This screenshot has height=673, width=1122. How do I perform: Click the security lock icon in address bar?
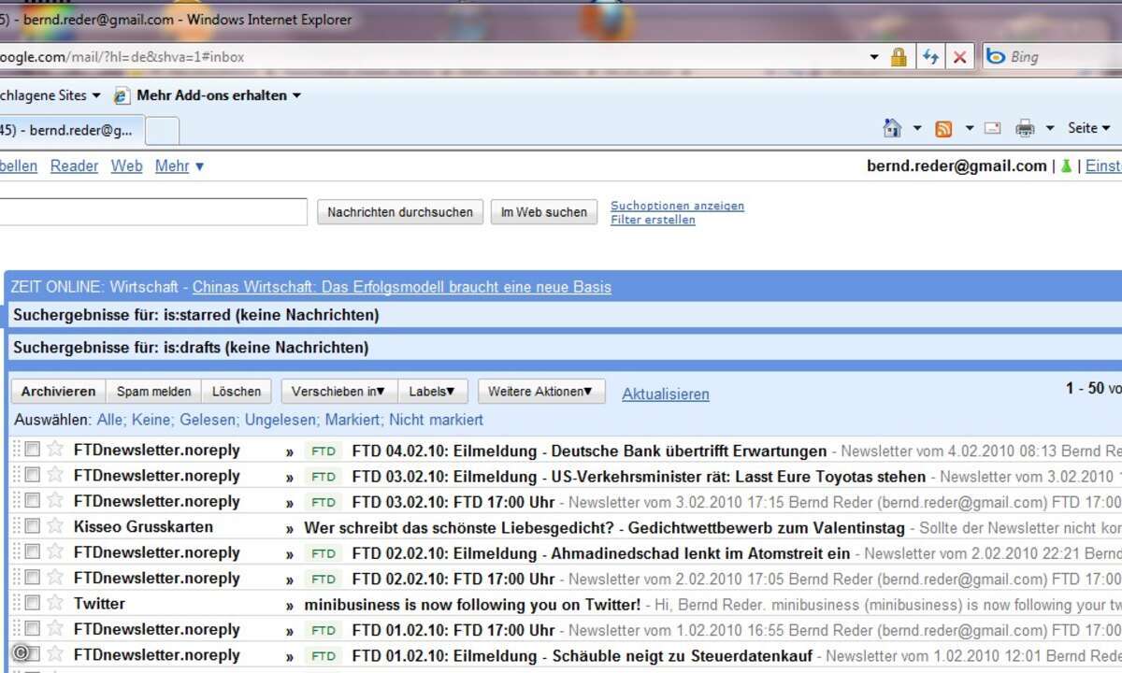(x=899, y=57)
